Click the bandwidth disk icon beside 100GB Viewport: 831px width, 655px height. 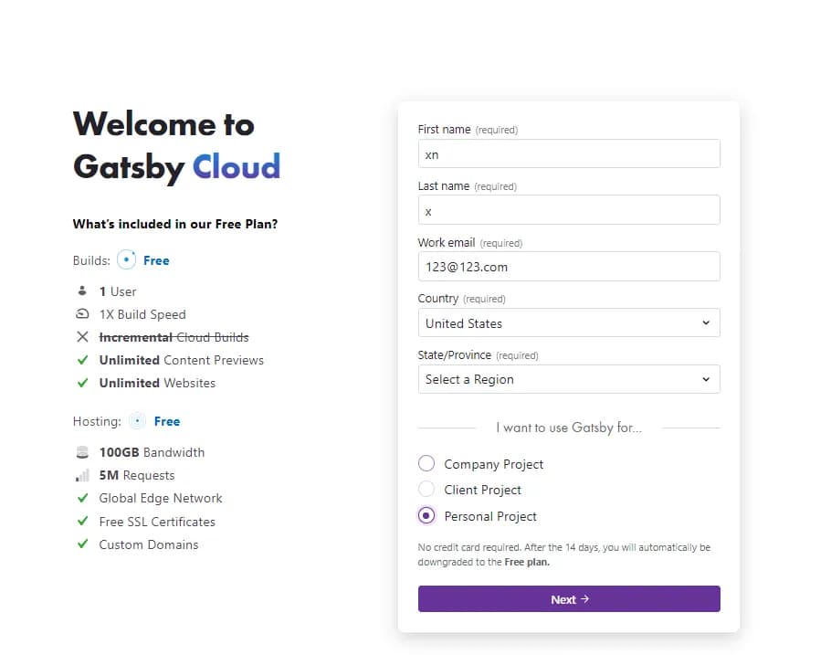tap(82, 452)
